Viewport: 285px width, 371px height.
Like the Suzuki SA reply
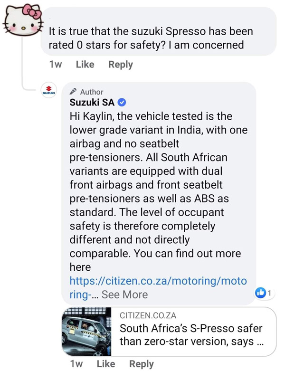pos(105,364)
